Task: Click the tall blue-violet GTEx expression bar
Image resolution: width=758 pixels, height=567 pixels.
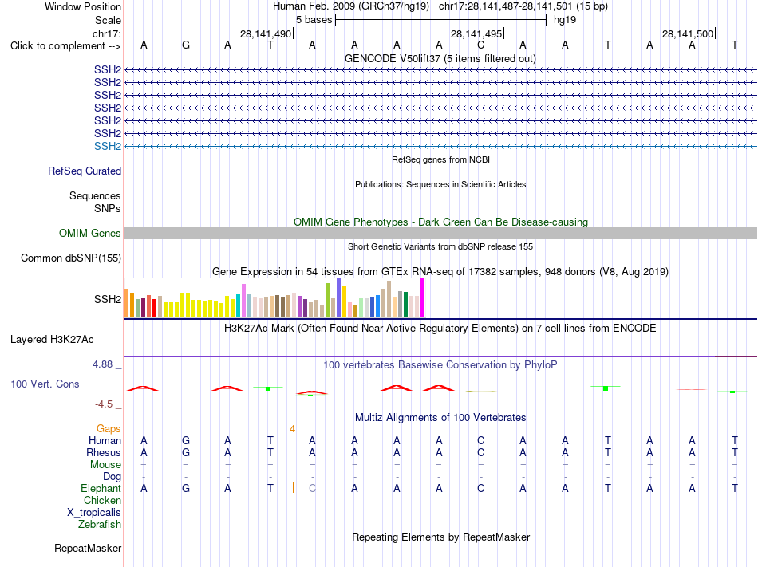Action: pos(339,298)
